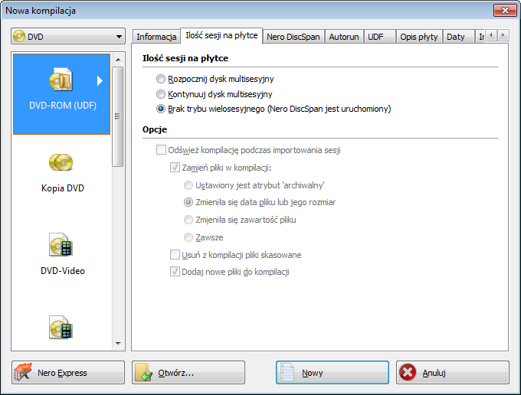Open the Daty tab

458,37
